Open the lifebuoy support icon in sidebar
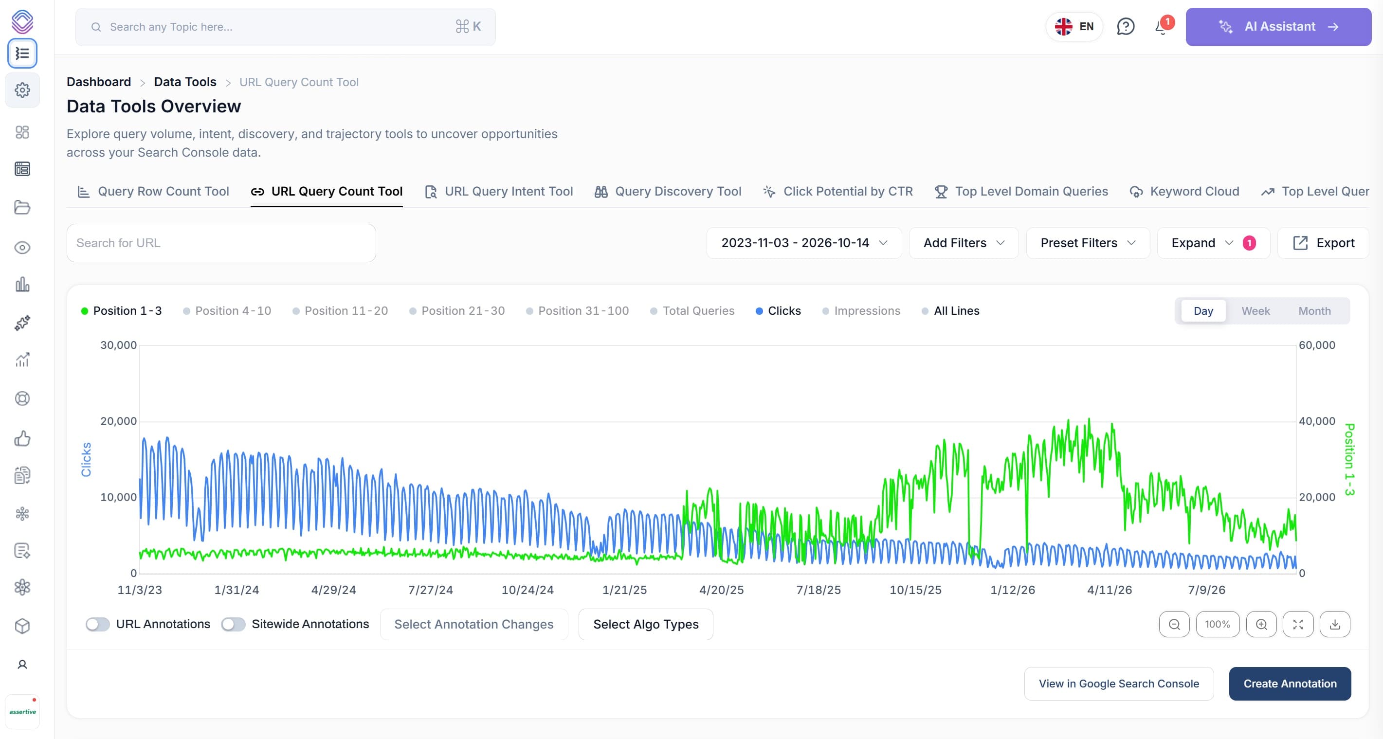 [22, 398]
